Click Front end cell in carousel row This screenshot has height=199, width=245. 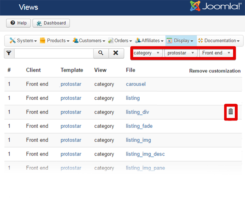[37, 84]
